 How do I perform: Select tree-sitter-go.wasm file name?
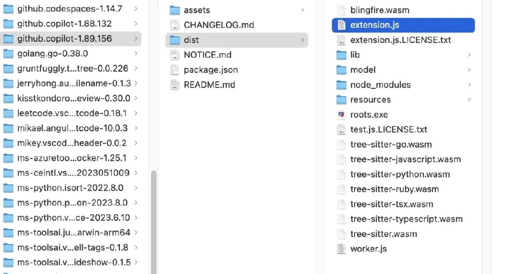tap(391, 144)
